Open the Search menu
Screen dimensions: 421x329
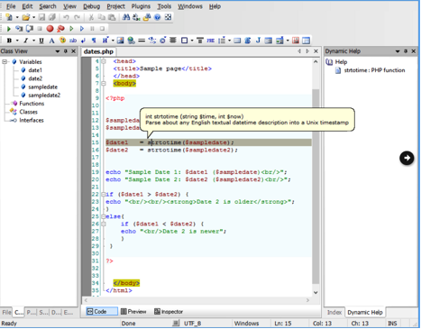click(x=48, y=6)
